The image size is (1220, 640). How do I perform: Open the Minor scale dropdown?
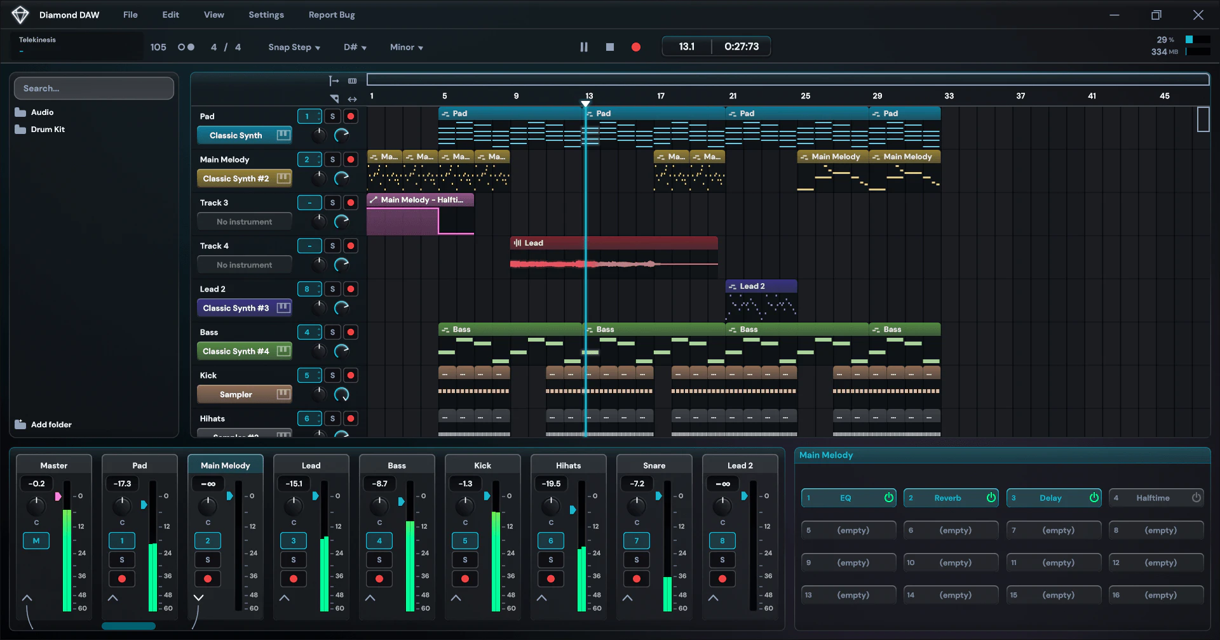pyautogui.click(x=407, y=47)
